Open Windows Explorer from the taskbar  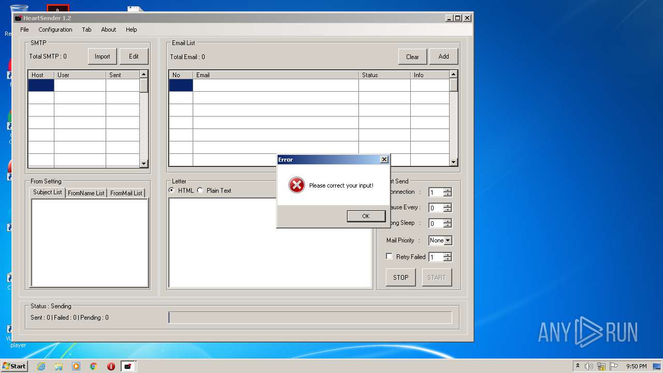[59, 366]
